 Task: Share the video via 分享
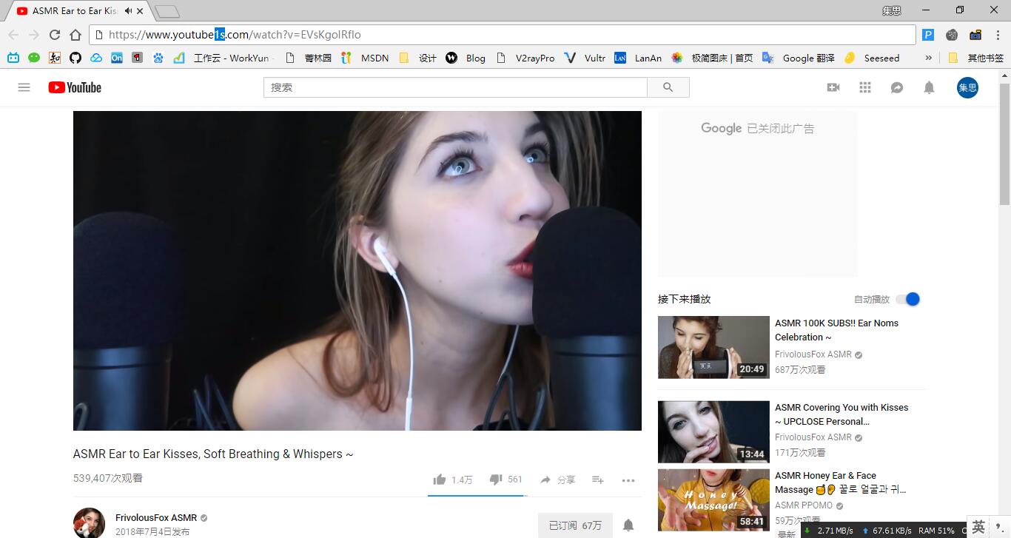pos(557,480)
